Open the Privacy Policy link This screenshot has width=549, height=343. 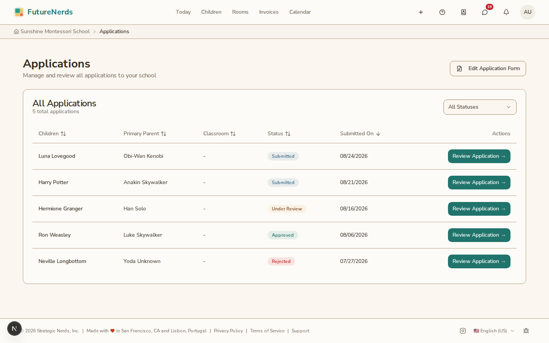pos(228,331)
